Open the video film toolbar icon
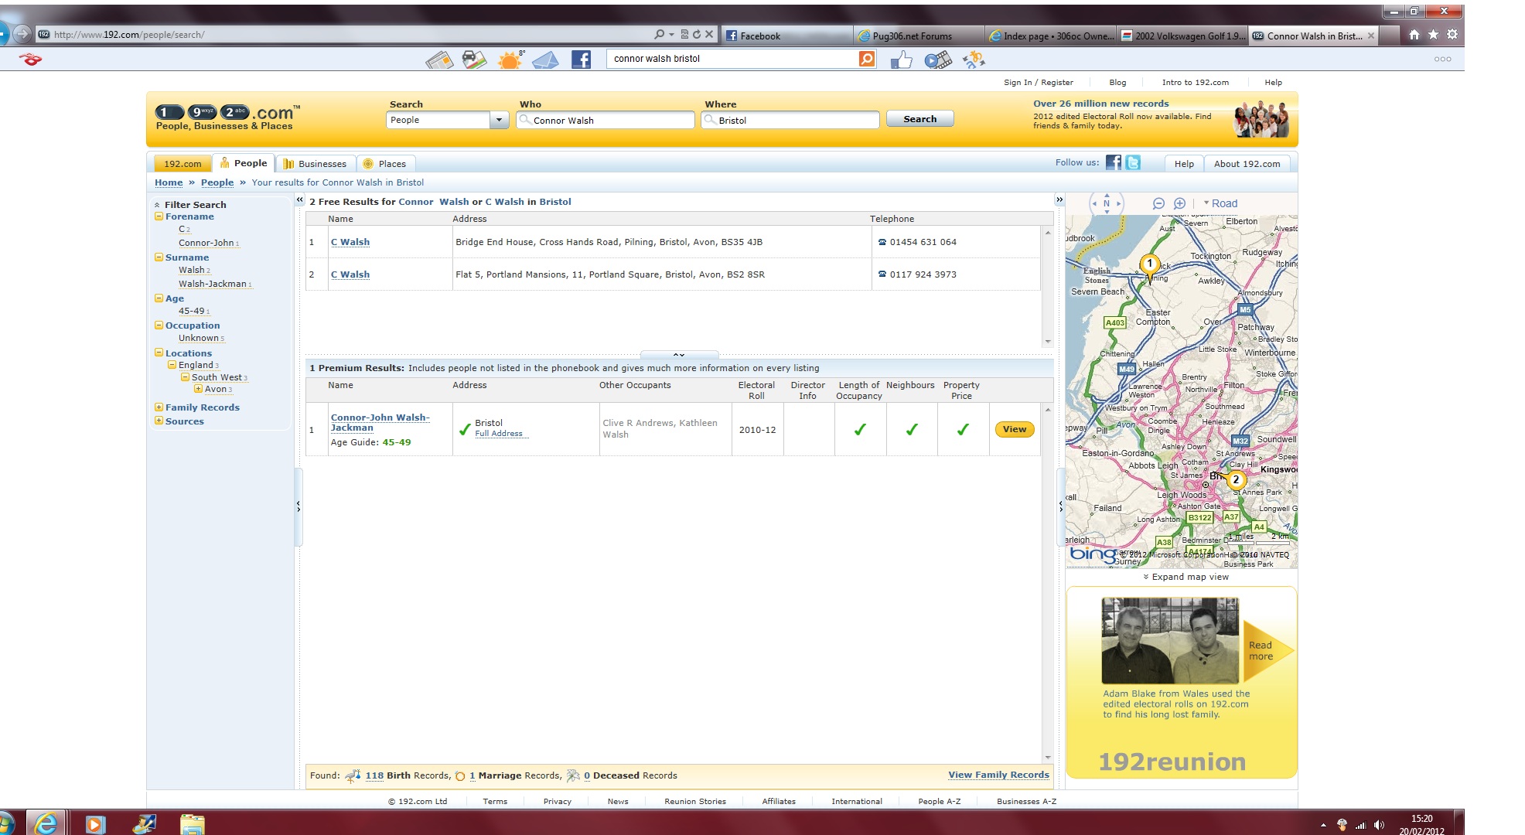1525x835 pixels. click(x=937, y=60)
